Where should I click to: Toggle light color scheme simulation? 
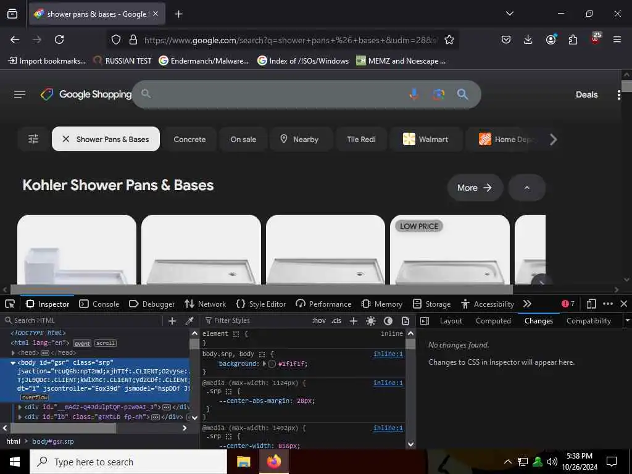point(371,321)
